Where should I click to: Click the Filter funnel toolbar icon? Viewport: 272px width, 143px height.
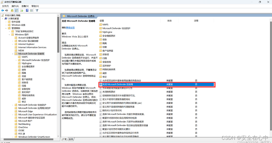[37, 10]
